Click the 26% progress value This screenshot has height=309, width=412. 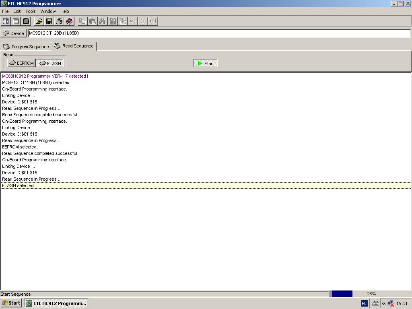(x=371, y=294)
